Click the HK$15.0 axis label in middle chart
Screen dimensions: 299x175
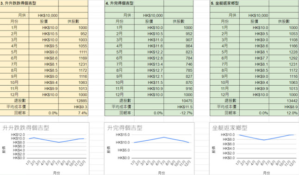(123, 135)
